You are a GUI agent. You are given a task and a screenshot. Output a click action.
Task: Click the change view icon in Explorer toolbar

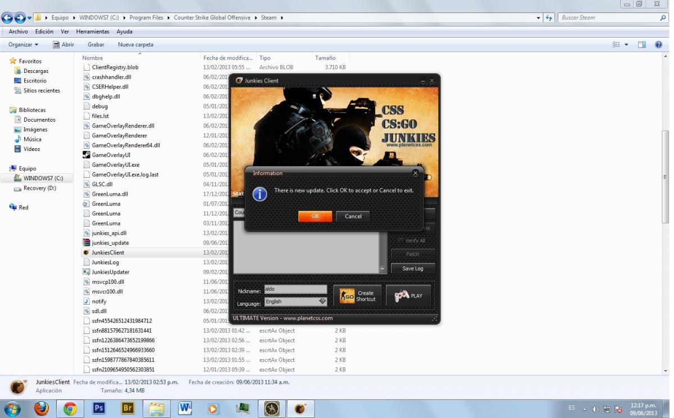pos(616,44)
